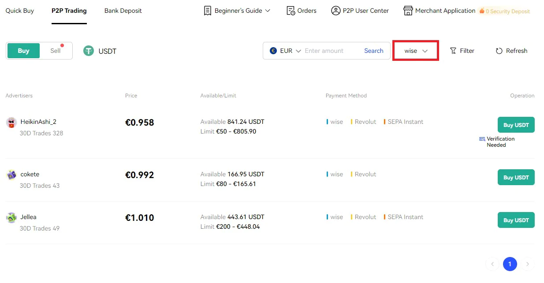544x283 pixels.
Task: Click the Search link in amount field
Action: (374, 51)
